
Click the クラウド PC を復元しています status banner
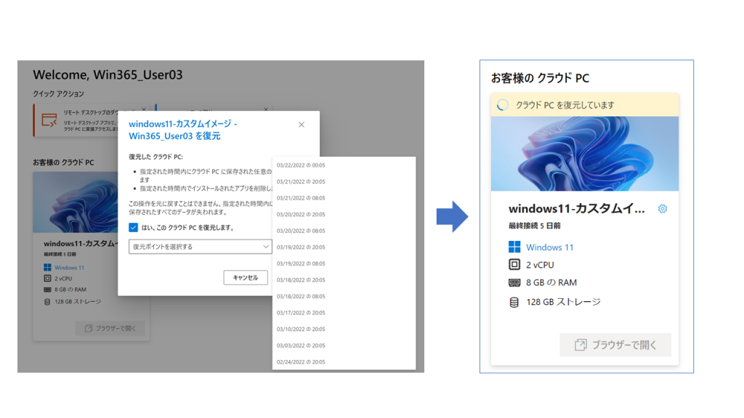coord(585,104)
